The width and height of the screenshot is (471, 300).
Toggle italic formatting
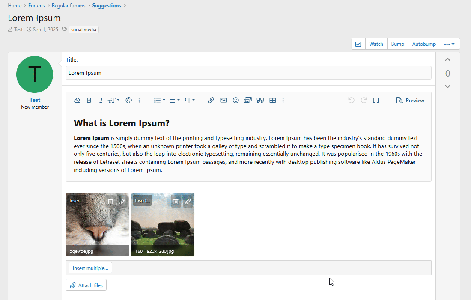[101, 100]
